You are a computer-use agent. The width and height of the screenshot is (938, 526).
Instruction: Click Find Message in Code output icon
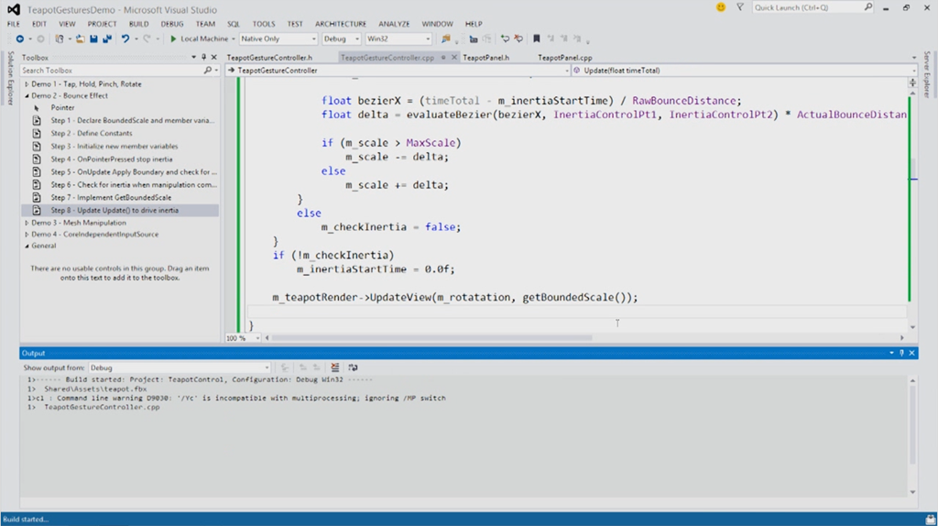point(285,368)
